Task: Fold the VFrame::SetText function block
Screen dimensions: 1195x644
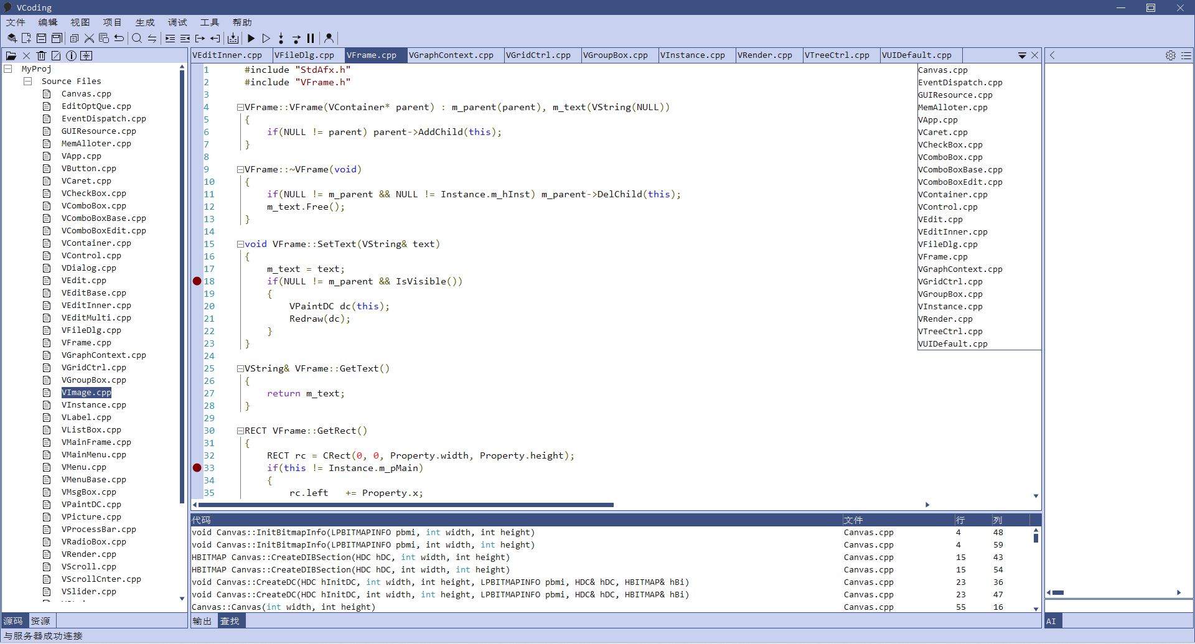Action: [x=240, y=244]
